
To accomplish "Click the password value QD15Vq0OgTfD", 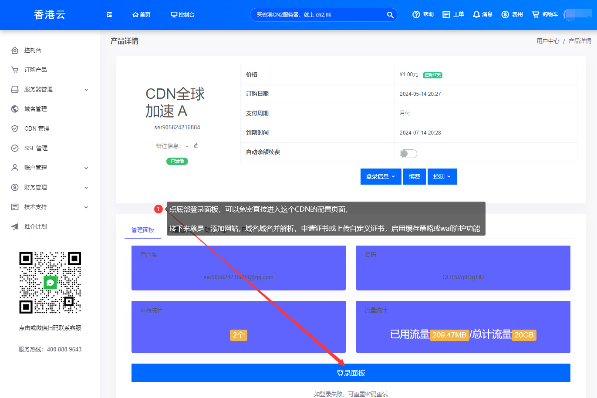I will [x=463, y=277].
